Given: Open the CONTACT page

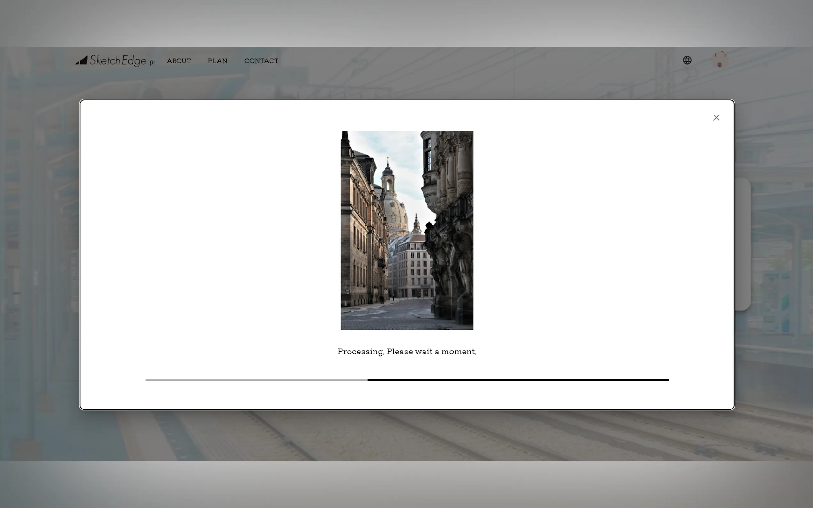Looking at the screenshot, I should (x=261, y=61).
